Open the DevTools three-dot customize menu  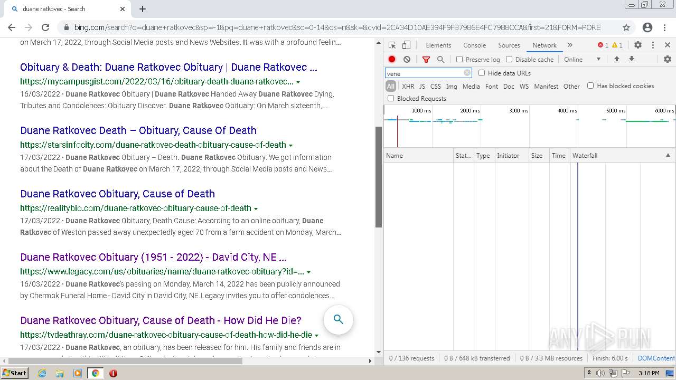653,45
